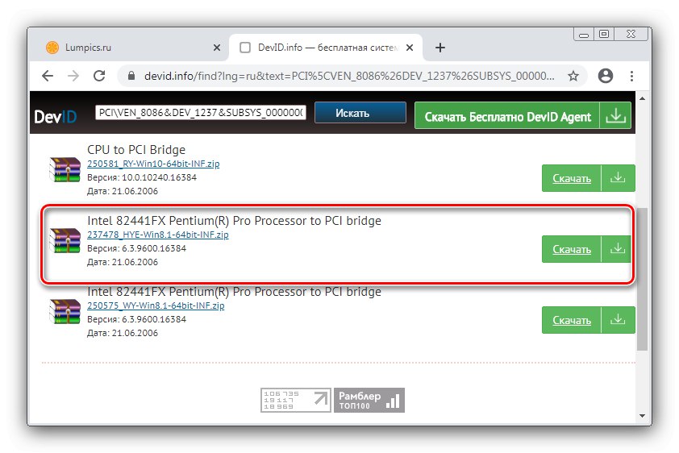Click archive icon for 250575_WY driver
This screenshot has width=679, height=453.
coord(65,311)
